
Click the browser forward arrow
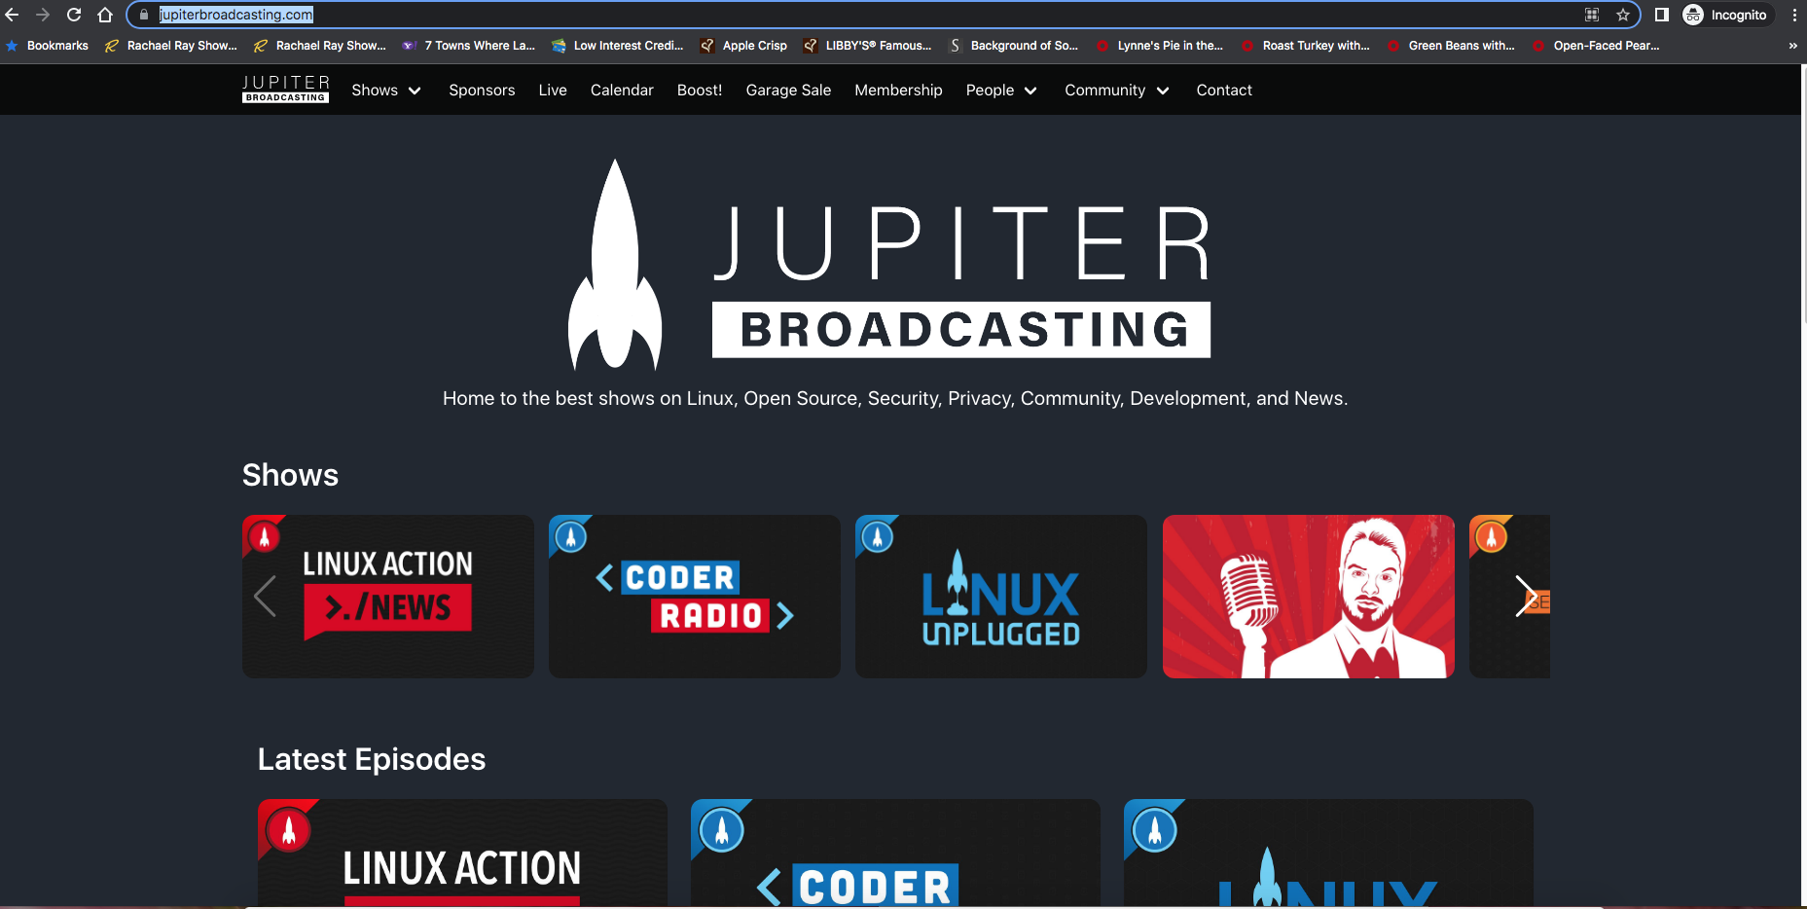42,15
